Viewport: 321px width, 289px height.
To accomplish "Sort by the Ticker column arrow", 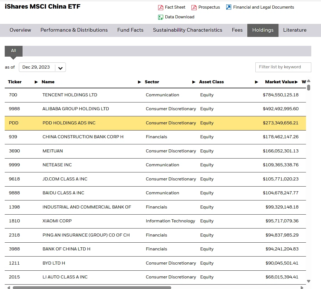I will point(36,82).
